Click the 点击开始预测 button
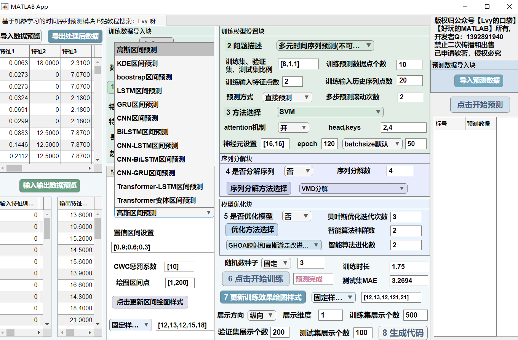 click(x=480, y=105)
